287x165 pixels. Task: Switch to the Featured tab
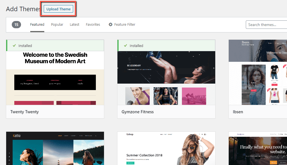coord(37,25)
